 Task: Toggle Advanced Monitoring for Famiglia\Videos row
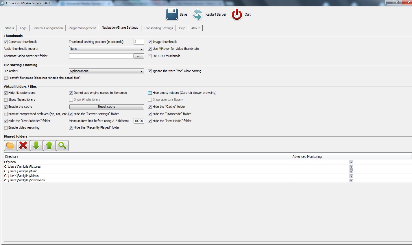click(x=351, y=176)
